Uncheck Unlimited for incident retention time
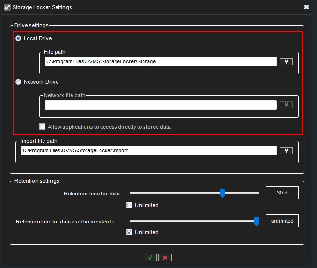This screenshot has width=317, height=268. (x=129, y=232)
